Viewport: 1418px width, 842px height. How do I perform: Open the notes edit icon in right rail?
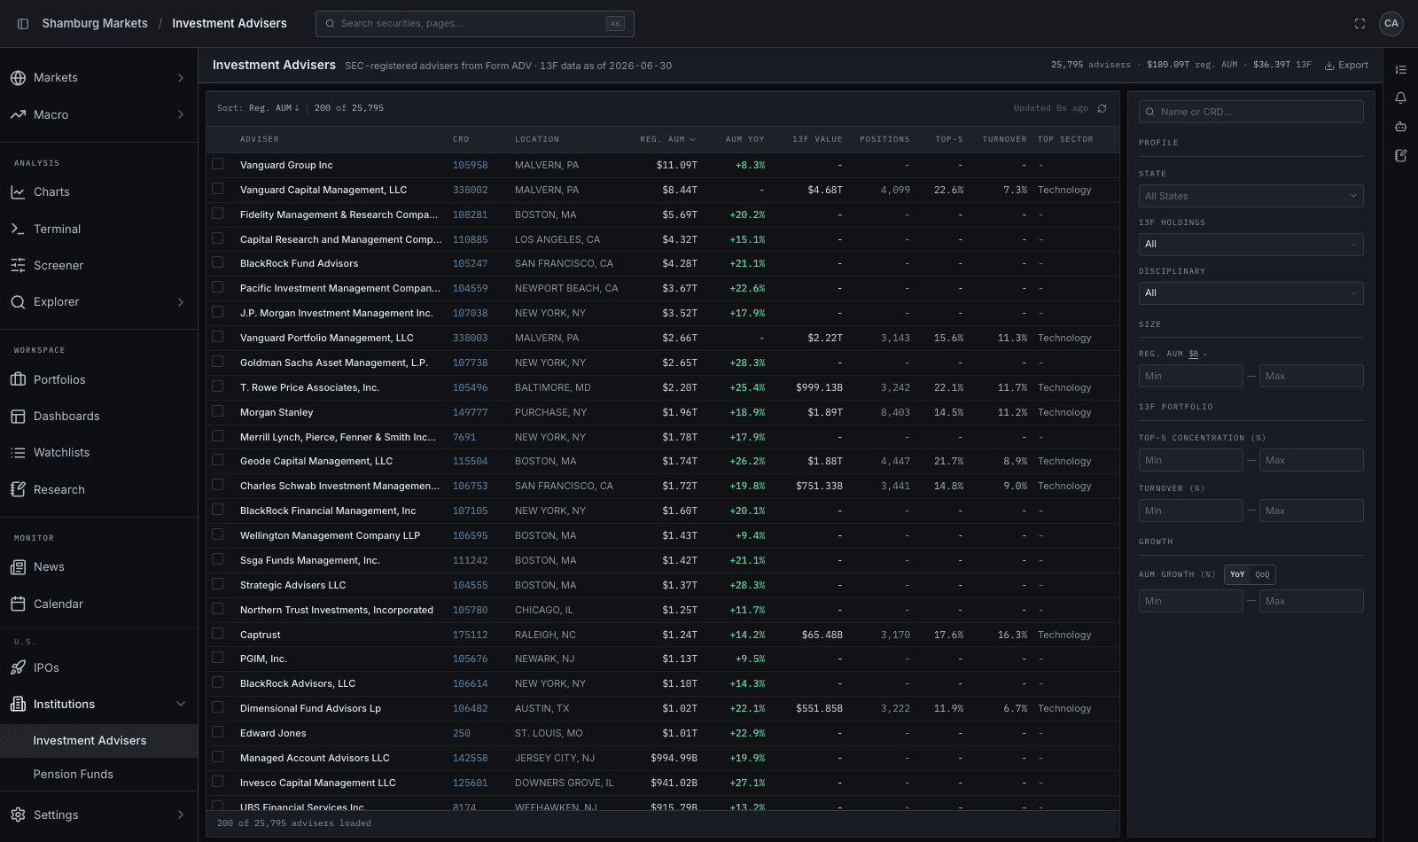[x=1400, y=156]
